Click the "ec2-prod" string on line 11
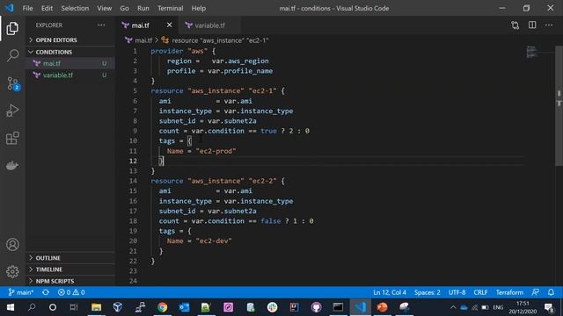 [x=216, y=151]
